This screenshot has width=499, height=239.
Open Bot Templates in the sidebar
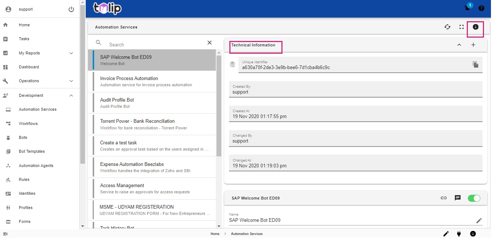pyautogui.click(x=32, y=151)
